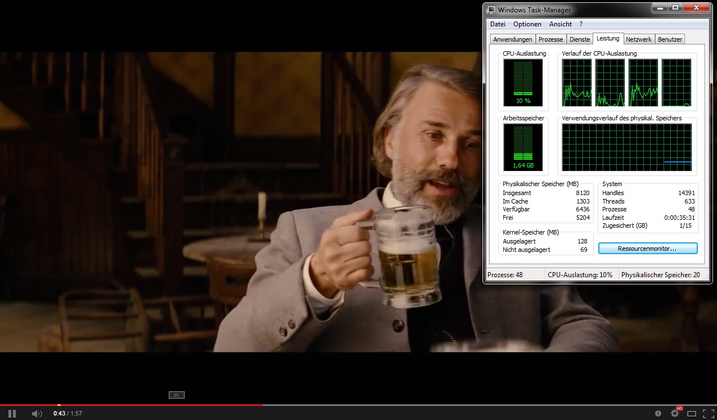Open the Datei menu

(x=498, y=24)
